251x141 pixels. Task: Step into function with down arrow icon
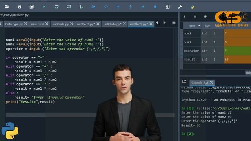[x=118, y=7]
